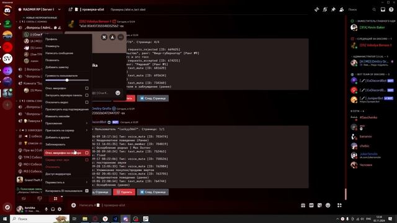Click chat scrollbar thumb
The width and height of the screenshot is (397, 223).
(x=346, y=194)
